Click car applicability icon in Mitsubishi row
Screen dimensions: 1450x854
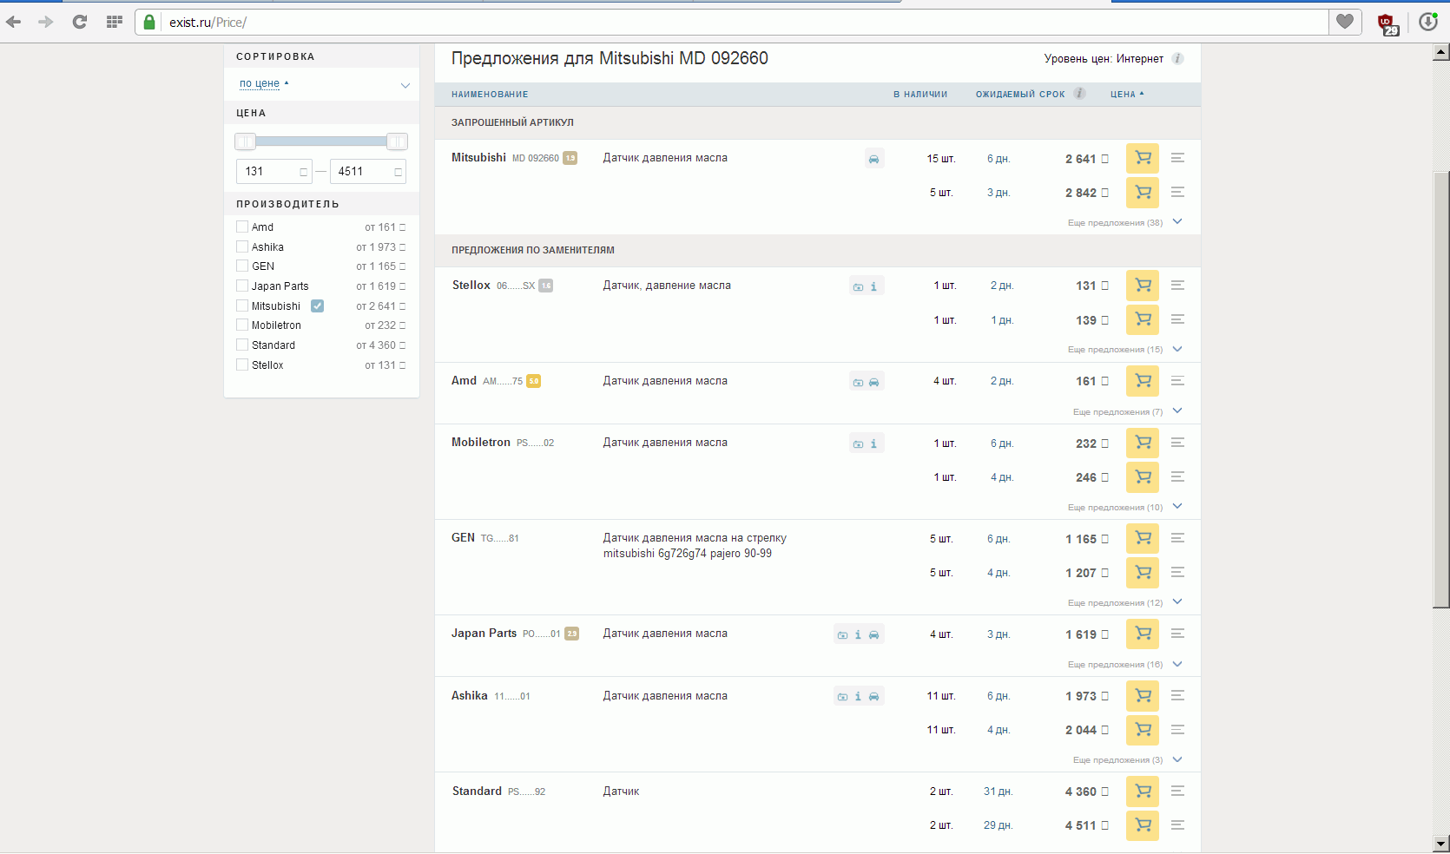coord(873,159)
